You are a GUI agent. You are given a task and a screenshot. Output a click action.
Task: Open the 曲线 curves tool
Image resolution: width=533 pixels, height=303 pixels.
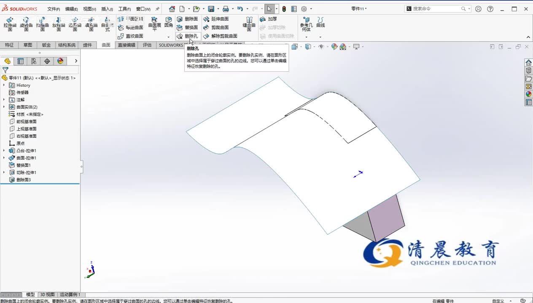point(320,22)
